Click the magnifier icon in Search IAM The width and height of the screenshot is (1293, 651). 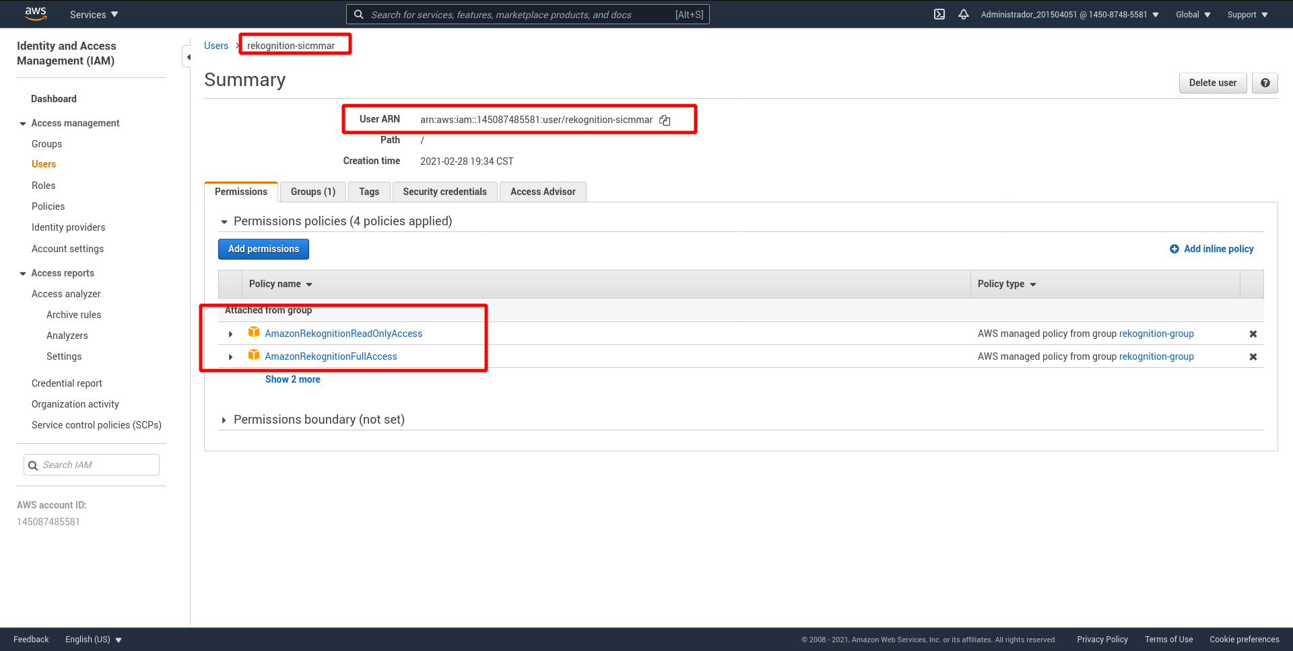pyautogui.click(x=33, y=465)
